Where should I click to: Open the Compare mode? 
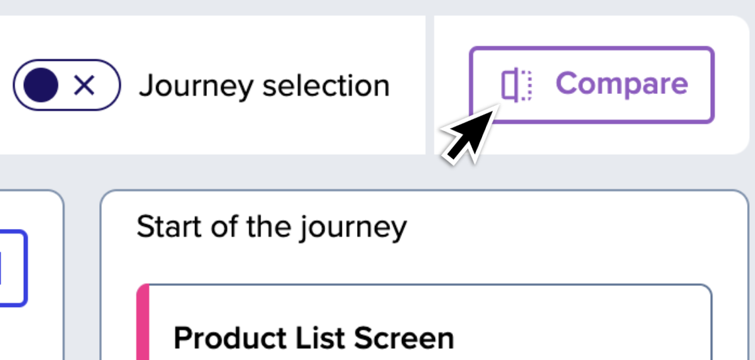pos(592,85)
